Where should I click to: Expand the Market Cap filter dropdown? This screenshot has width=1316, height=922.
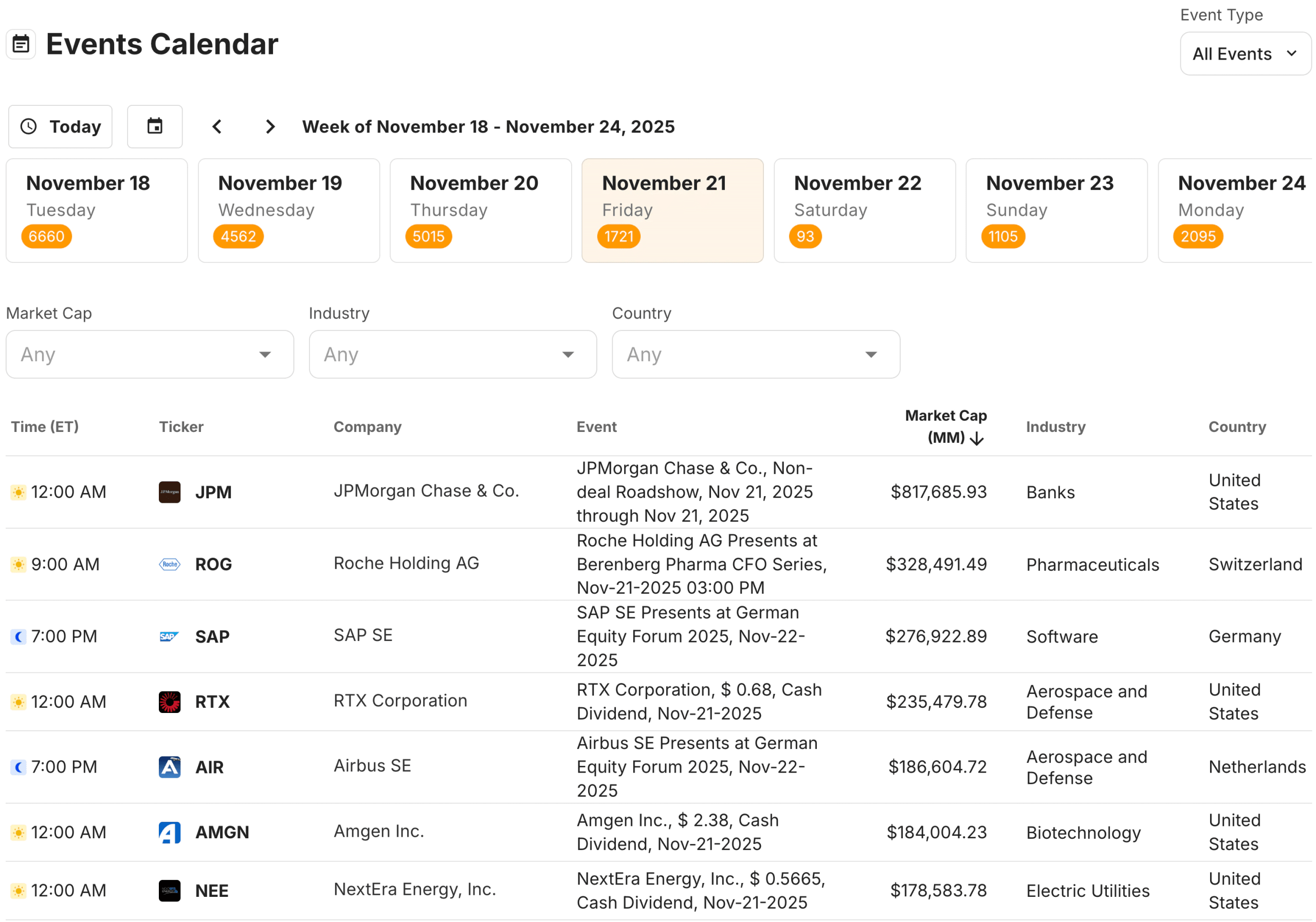pyautogui.click(x=149, y=354)
